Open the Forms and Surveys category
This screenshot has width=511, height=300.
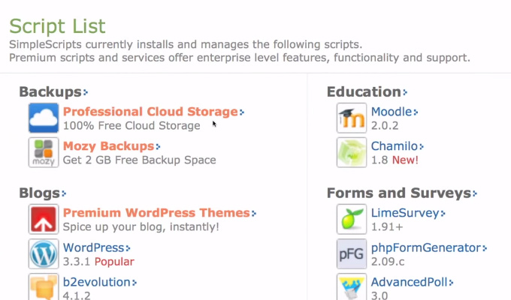pos(402,193)
